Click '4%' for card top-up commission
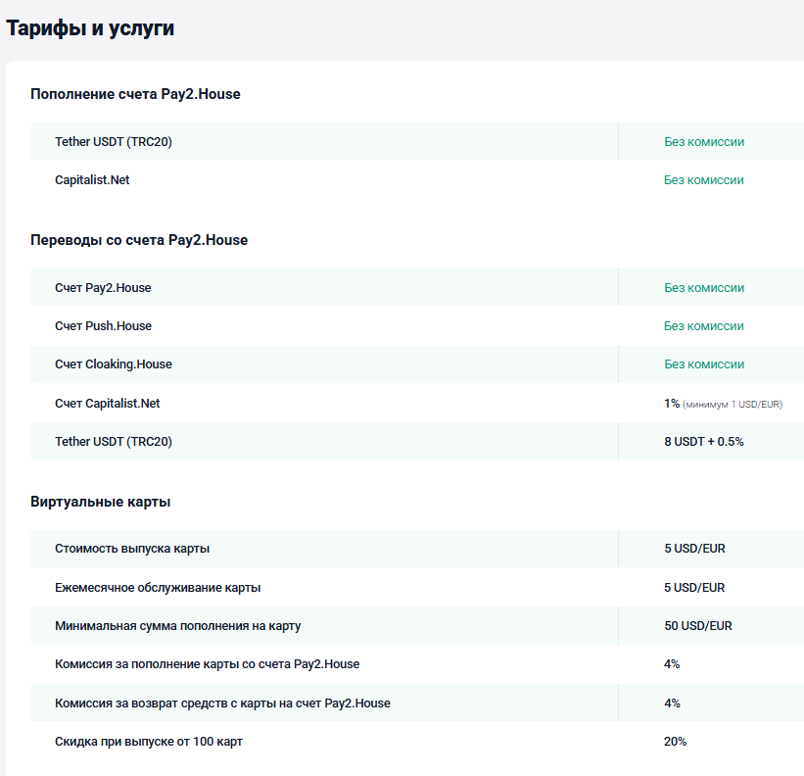Viewport: 804px width, 776px height. click(672, 664)
